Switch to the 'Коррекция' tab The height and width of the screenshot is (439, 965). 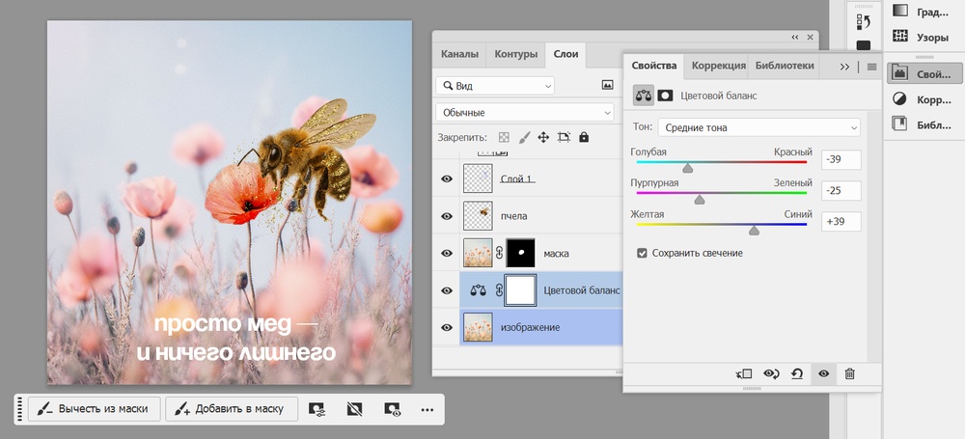click(718, 66)
